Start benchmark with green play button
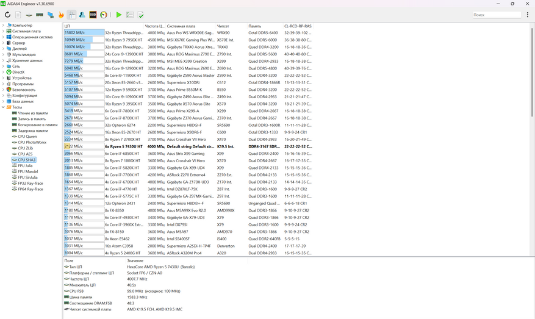535x319 pixels. 119,15
